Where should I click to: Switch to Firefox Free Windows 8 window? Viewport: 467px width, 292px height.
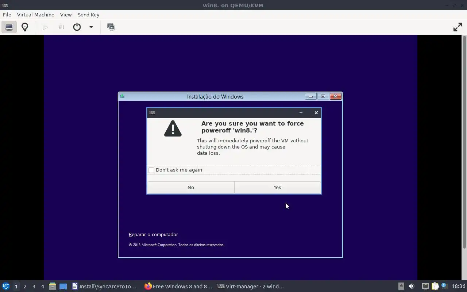pos(178,287)
